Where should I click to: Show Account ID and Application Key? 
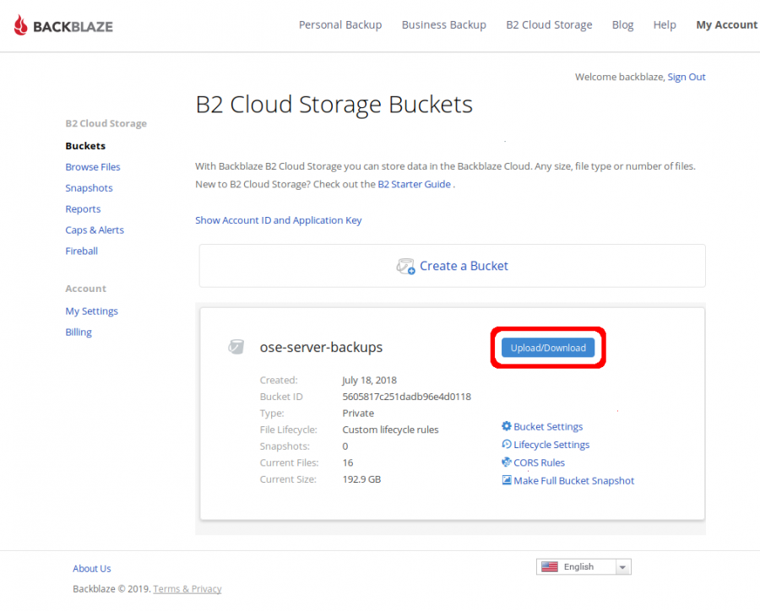click(x=278, y=220)
